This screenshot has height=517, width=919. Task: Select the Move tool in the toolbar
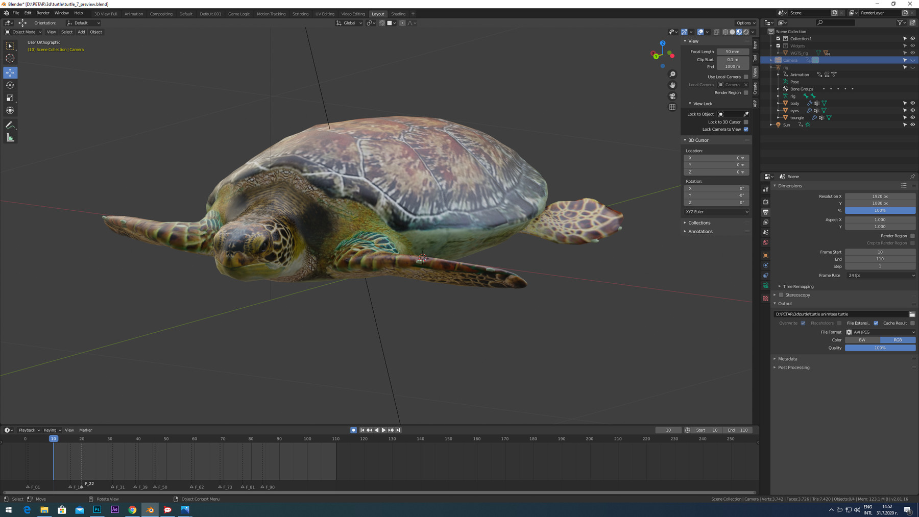pos(10,72)
